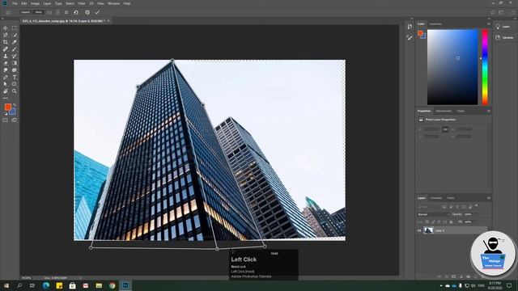
Task: Select the Rectangular Marquee tool
Action: click(15, 28)
